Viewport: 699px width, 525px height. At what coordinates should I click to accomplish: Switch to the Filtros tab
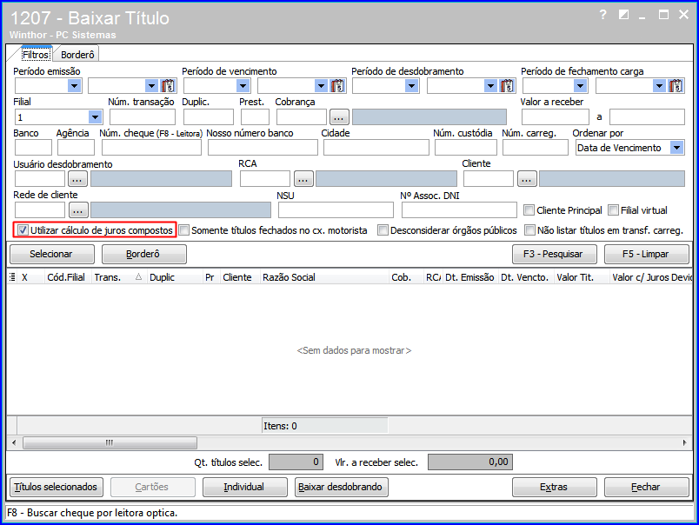click(36, 55)
